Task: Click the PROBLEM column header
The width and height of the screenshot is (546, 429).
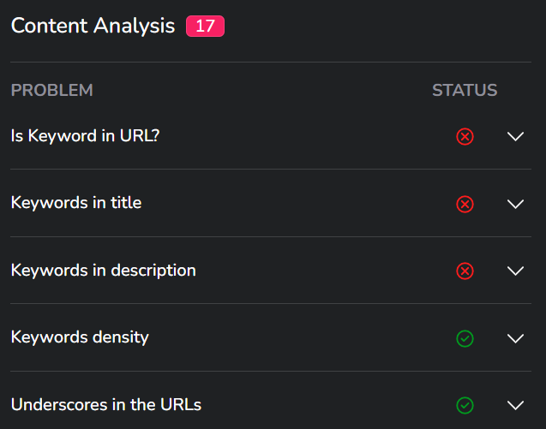Action: coord(52,91)
